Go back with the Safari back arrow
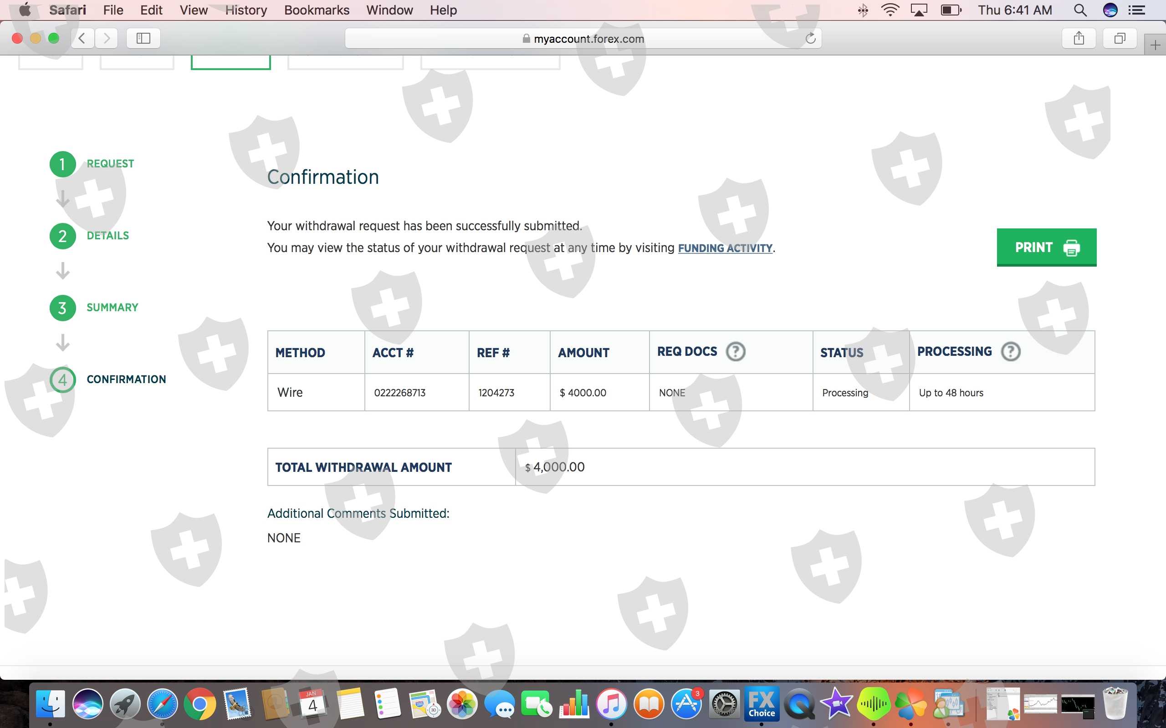The height and width of the screenshot is (728, 1166). pos(82,38)
